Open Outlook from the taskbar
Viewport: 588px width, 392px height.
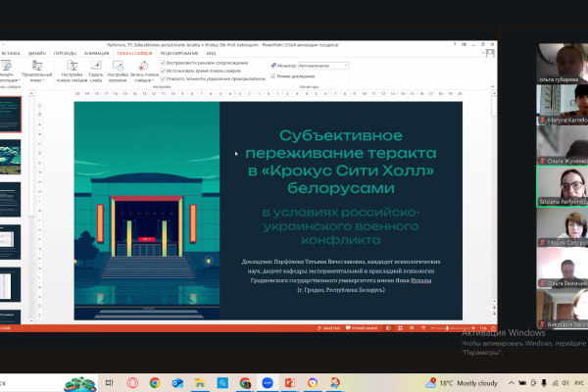coord(177,383)
